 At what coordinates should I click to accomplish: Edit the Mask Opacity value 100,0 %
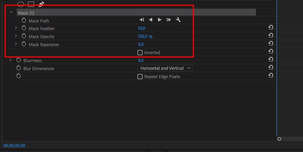(x=145, y=36)
